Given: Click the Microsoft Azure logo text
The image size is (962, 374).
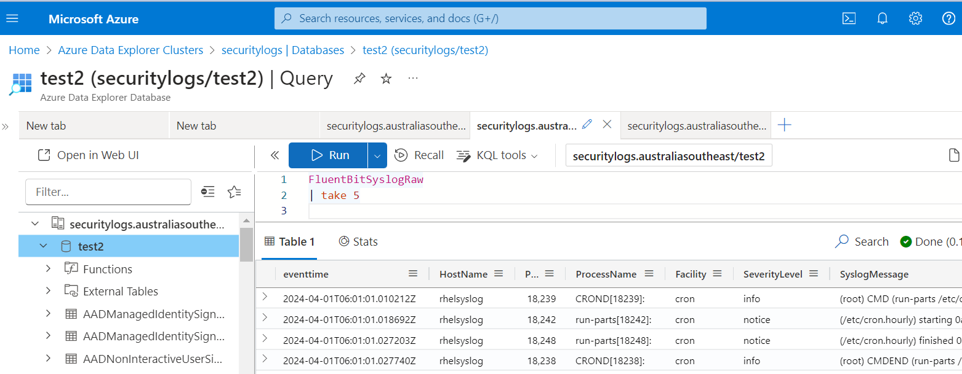Looking at the screenshot, I should pos(94,19).
